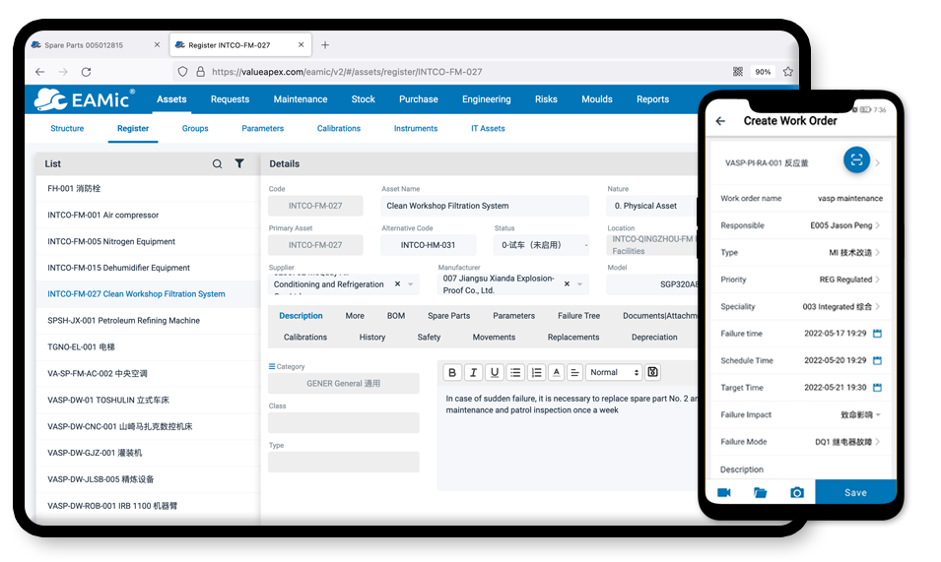This screenshot has width=941, height=562.
Task: Click the Asset Name input field
Action: coord(485,206)
